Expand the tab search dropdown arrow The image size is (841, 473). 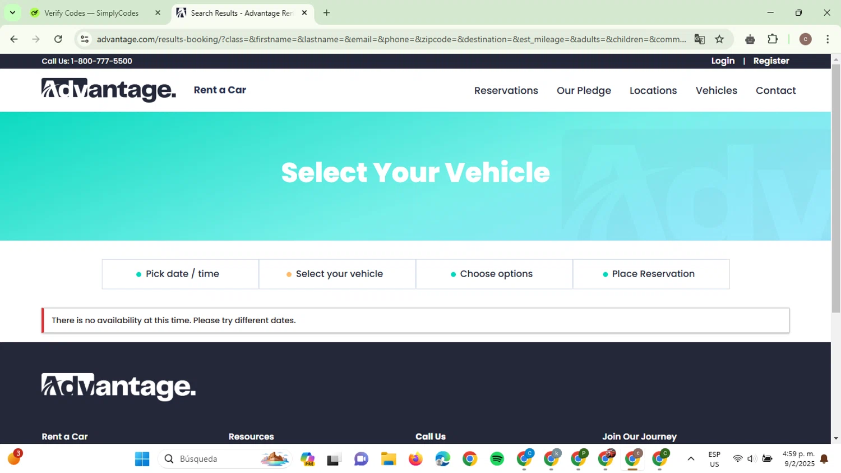pos(12,13)
